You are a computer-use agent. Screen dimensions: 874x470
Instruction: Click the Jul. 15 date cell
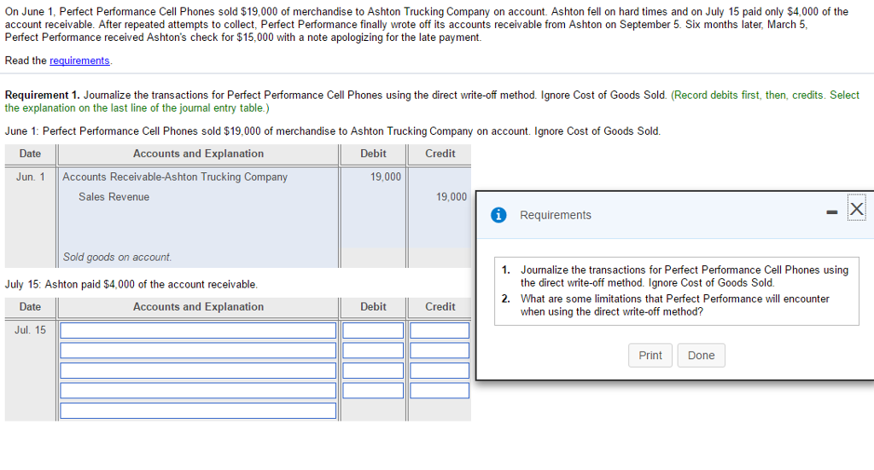[31, 330]
